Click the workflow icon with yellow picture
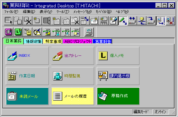The width and height of the screenshot is (178, 117). point(47,32)
